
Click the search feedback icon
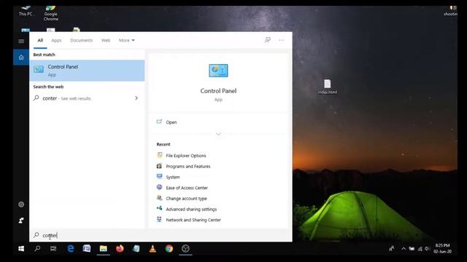tap(268, 40)
